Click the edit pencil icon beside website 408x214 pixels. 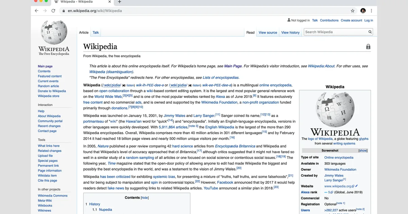[357, 186]
